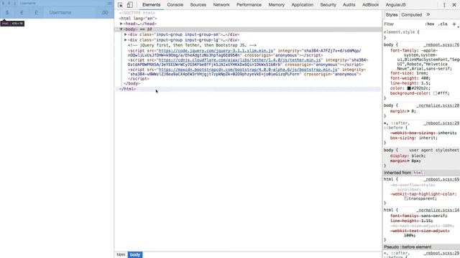Viewport: 460px width, 258px height.
Task: Open the Network tab
Action: (x=221, y=5)
